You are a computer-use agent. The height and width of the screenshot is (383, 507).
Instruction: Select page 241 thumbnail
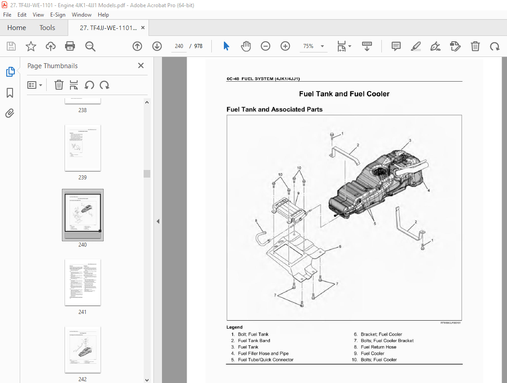(x=83, y=282)
